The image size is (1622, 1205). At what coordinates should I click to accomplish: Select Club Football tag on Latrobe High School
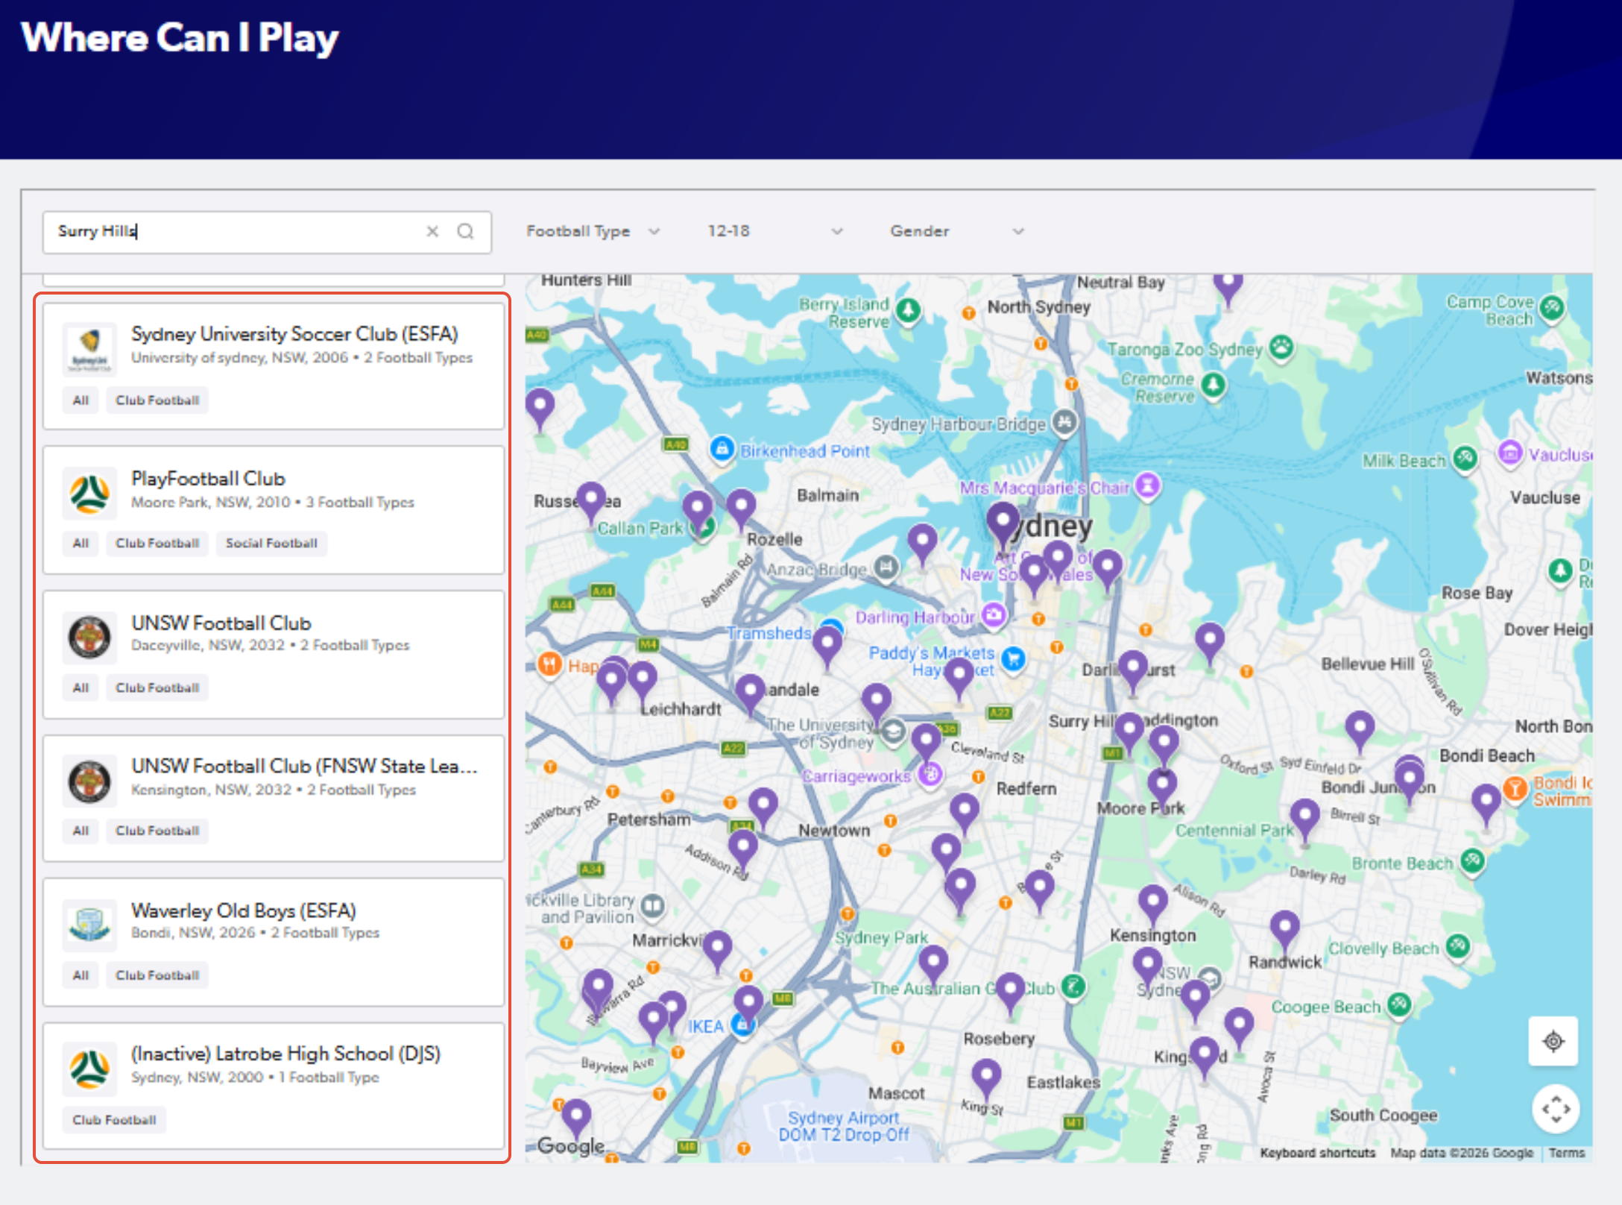click(114, 1120)
